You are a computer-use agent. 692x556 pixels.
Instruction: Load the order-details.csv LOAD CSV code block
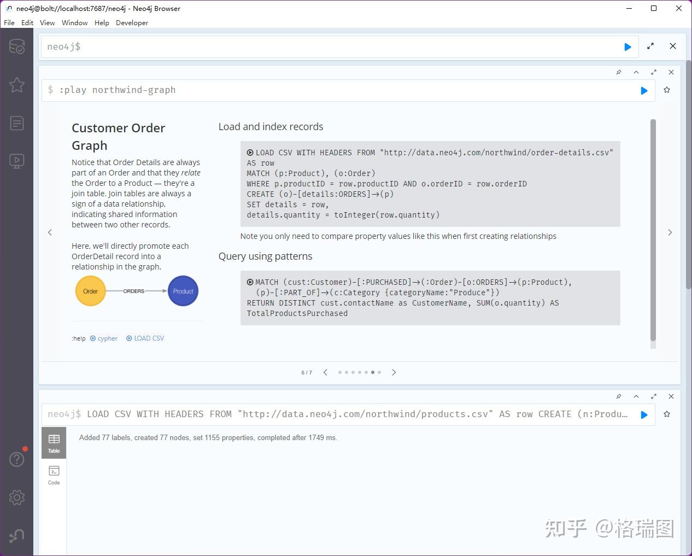click(430, 184)
